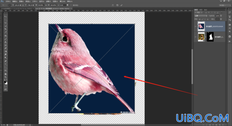Image resolution: width=232 pixels, height=126 pixels.
Task: Select the Clone Stamp tool
Action: coord(6,42)
